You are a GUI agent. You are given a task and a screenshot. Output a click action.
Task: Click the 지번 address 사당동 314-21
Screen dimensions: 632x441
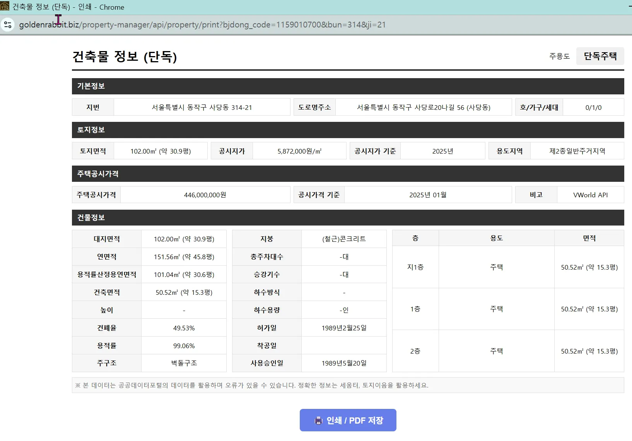tap(203, 107)
